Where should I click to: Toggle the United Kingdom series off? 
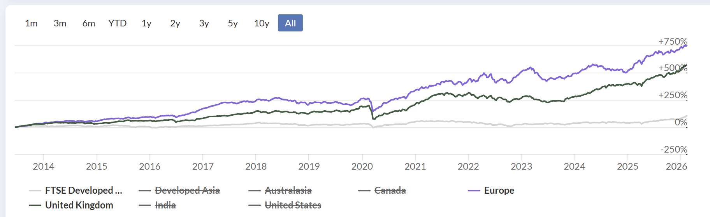[x=79, y=205]
